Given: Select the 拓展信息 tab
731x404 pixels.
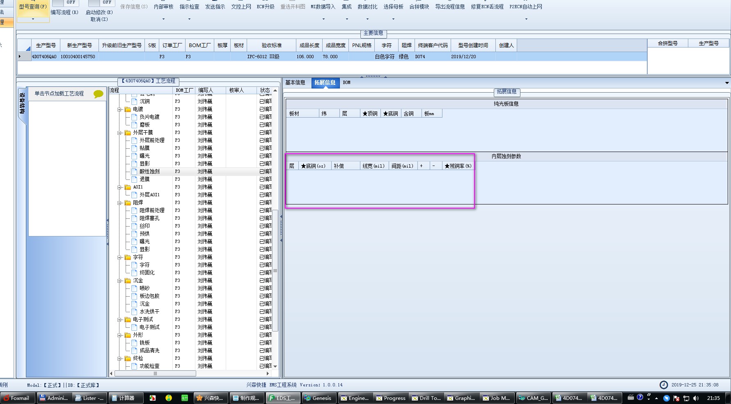Looking at the screenshot, I should tap(325, 82).
